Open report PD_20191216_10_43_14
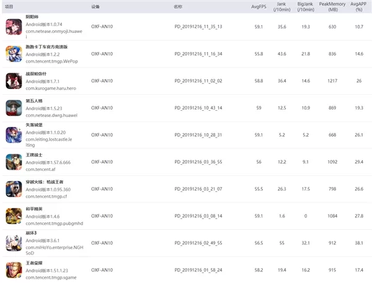 (198, 108)
